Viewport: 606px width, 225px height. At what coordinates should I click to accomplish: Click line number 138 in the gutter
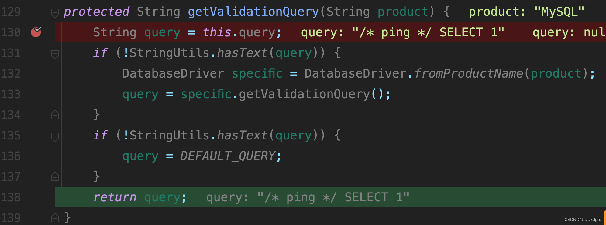coord(11,197)
